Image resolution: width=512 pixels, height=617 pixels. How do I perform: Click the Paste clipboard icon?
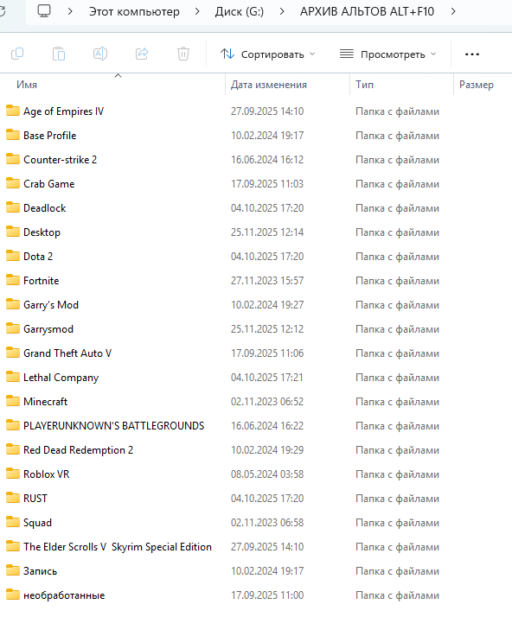[59, 54]
